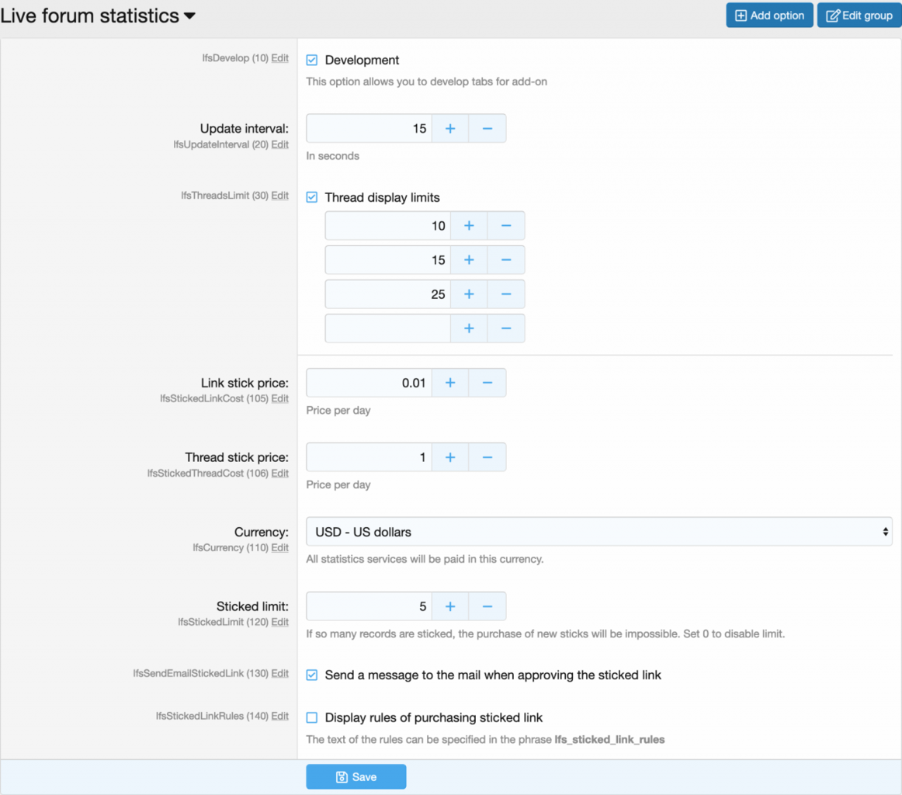Click minus icon for Update interval
Viewport: 902px width, 795px height.
click(487, 129)
